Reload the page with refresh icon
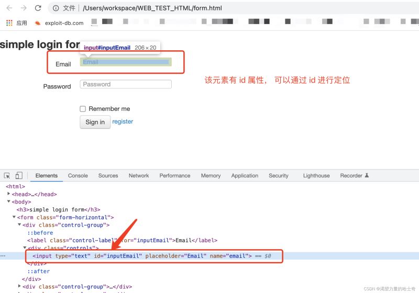 (x=38, y=8)
